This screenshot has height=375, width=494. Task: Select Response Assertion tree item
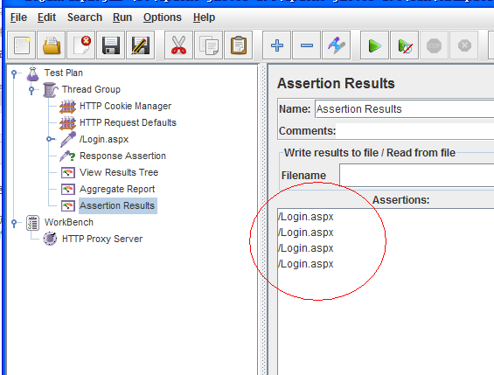tap(122, 156)
